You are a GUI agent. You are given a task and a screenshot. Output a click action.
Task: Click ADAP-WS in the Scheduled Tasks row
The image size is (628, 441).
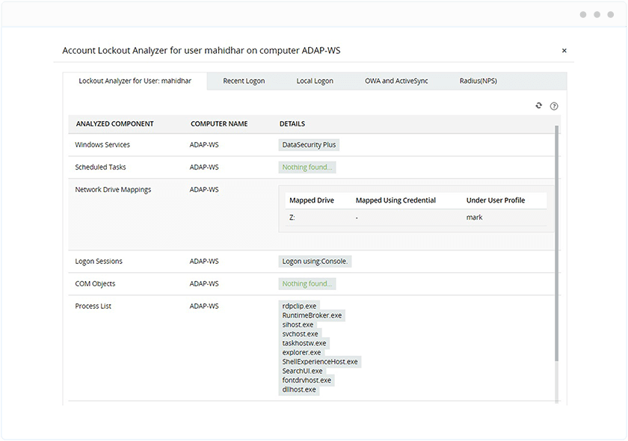204,167
